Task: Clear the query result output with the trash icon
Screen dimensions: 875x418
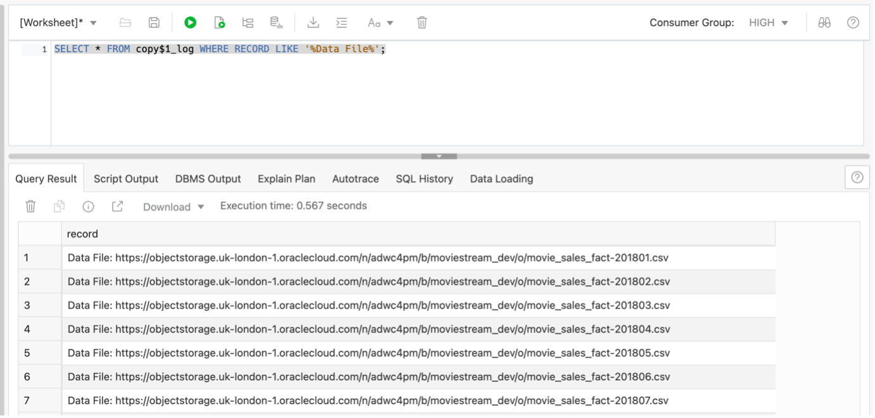Action: coord(30,206)
